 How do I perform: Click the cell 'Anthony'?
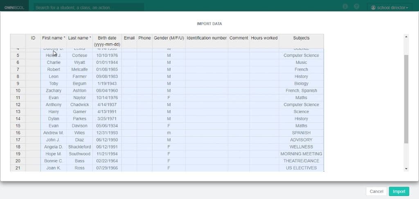click(54, 105)
